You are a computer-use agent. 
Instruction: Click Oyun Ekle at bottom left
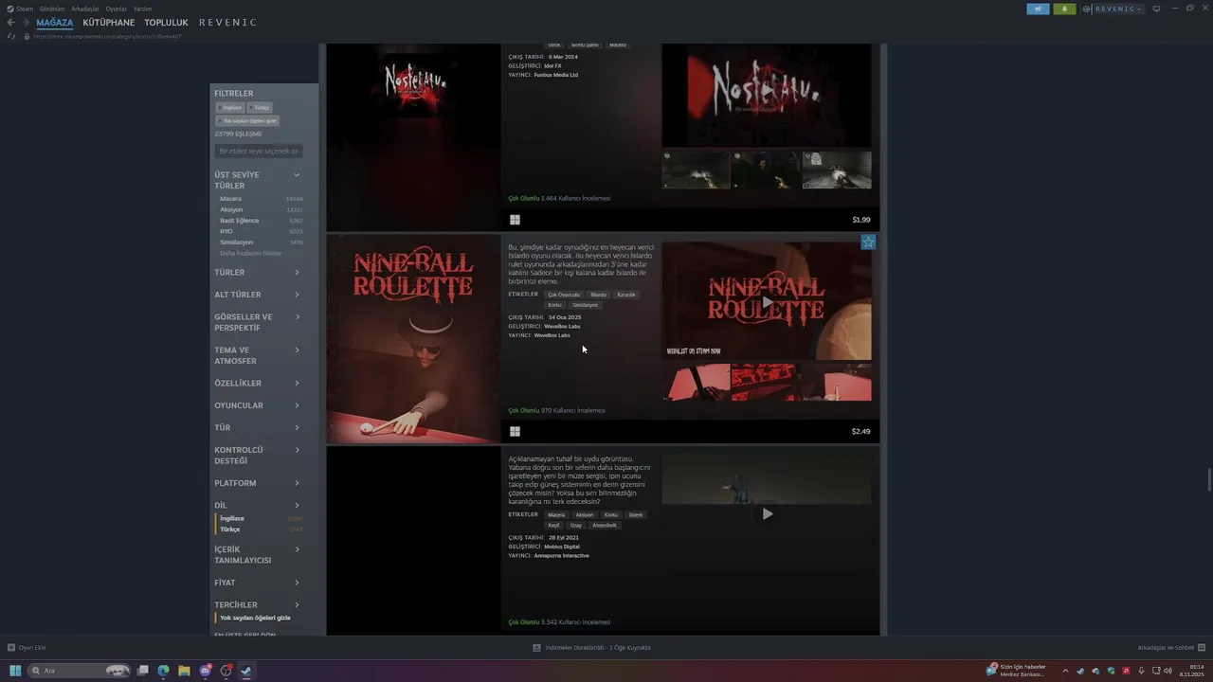[27, 648]
